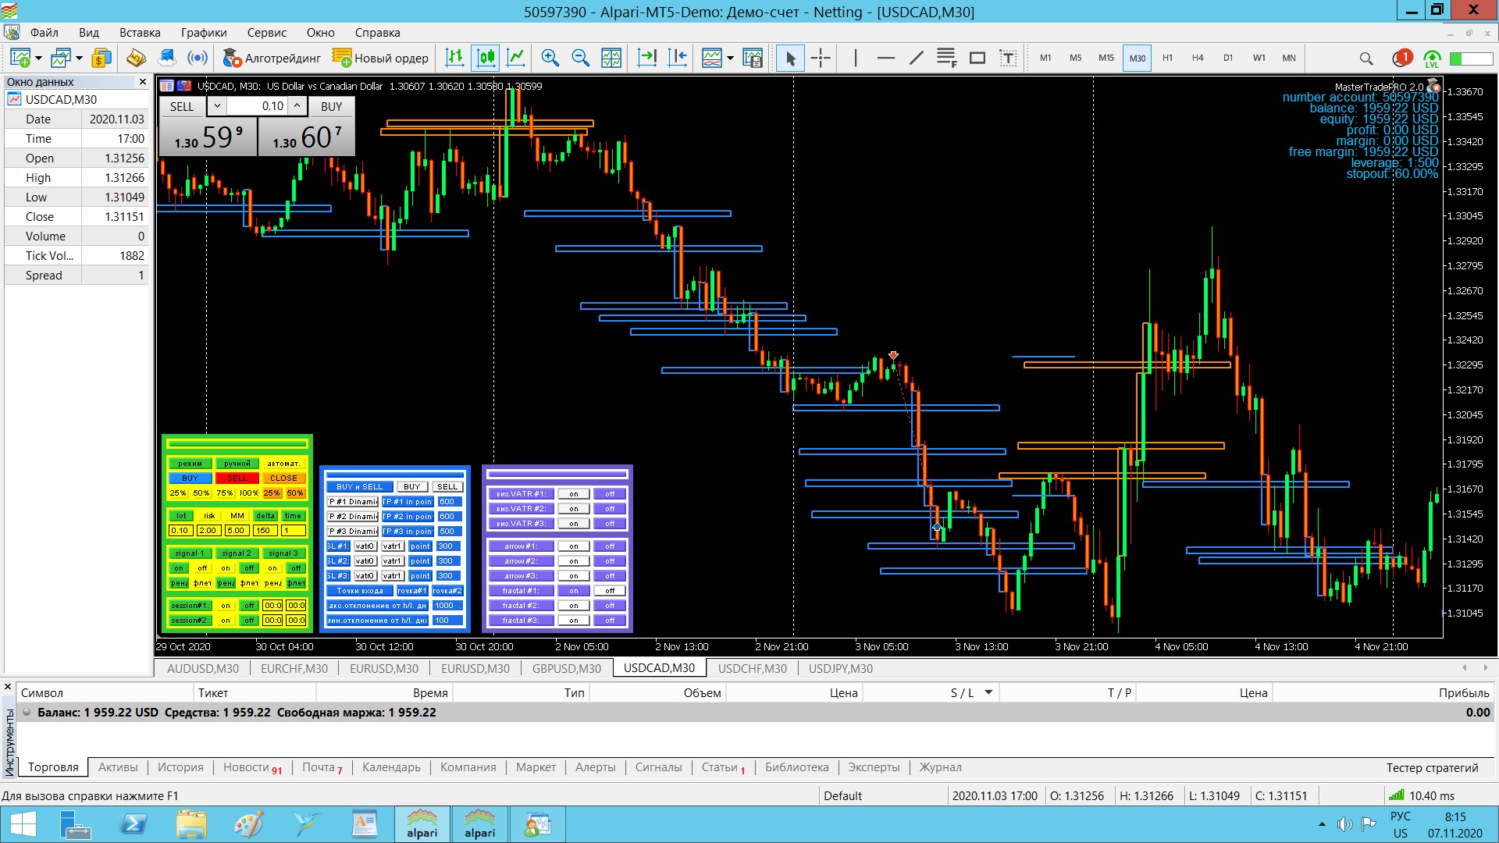Screen dimensions: 1499x843
Task: Click the bar chart mode icon
Action: coord(454,58)
